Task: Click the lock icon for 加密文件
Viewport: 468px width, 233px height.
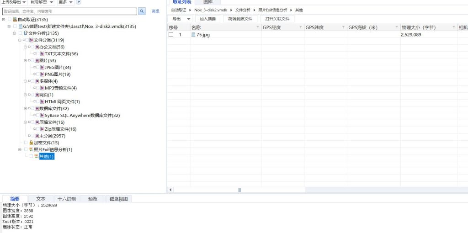Action: coord(31,143)
